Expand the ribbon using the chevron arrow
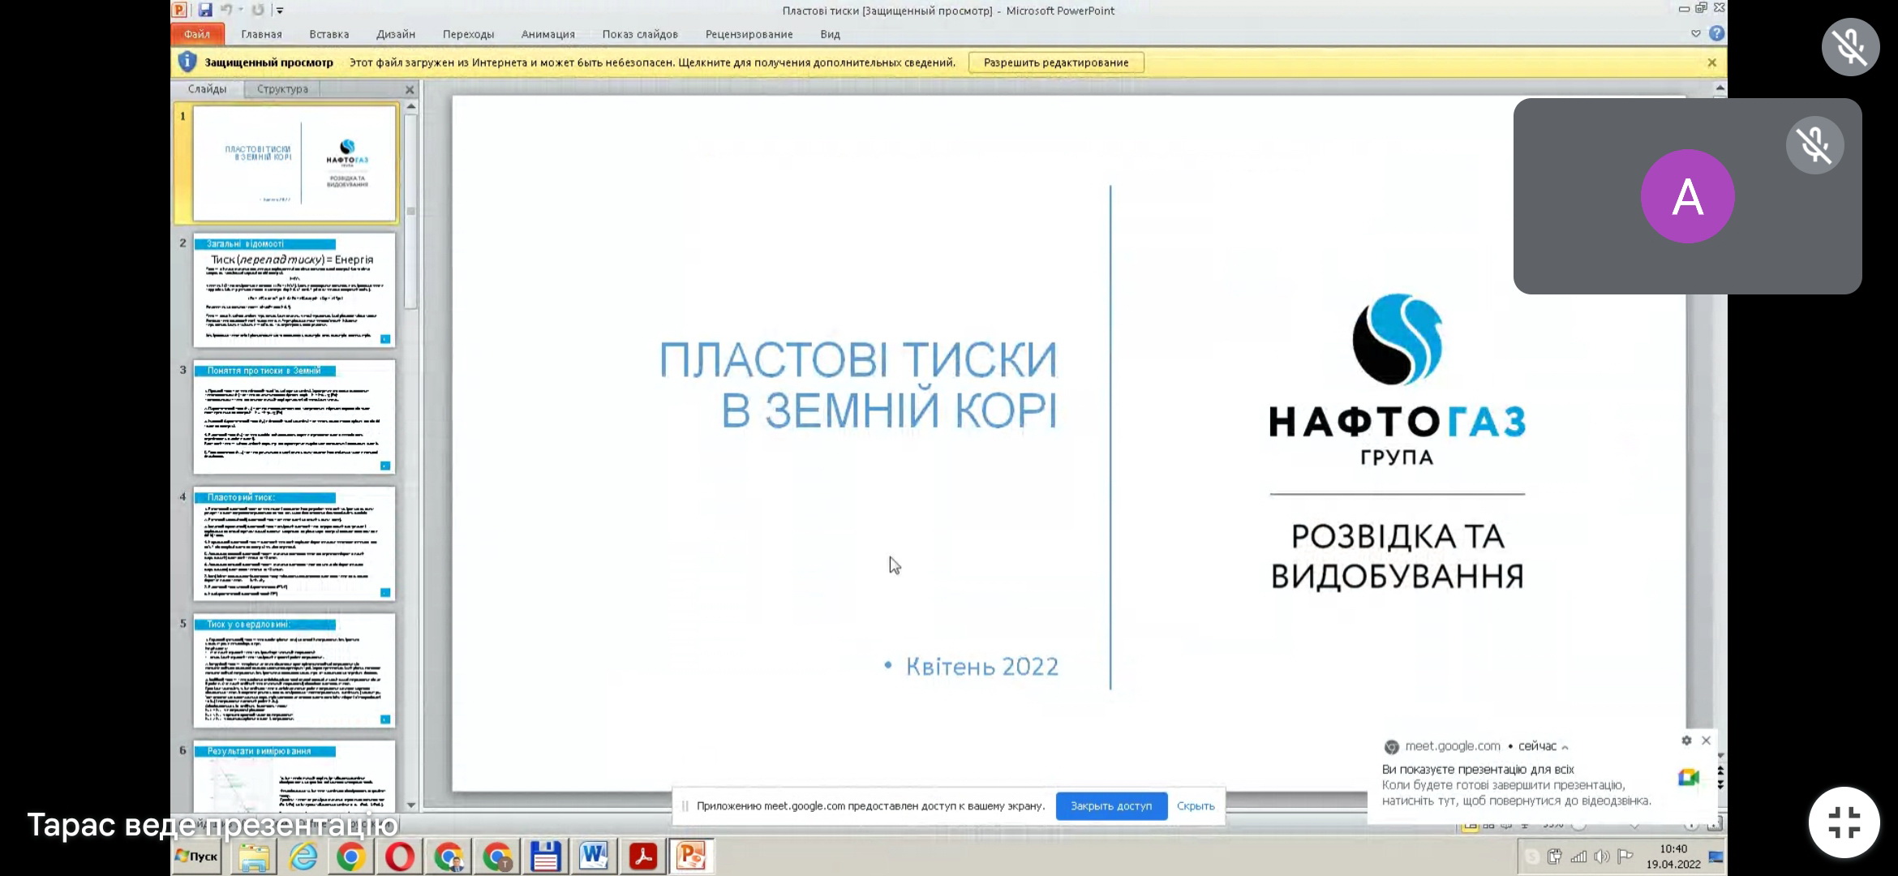This screenshot has width=1898, height=876. 1695,33
